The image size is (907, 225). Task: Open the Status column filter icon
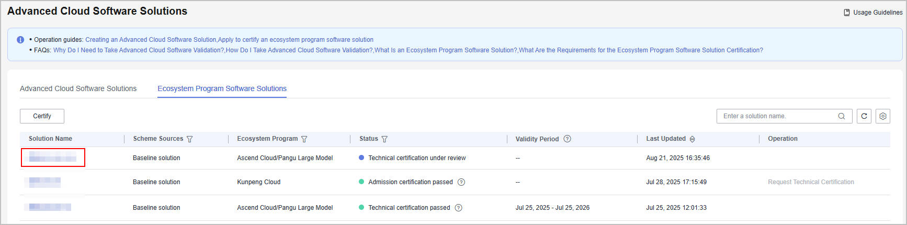pyautogui.click(x=384, y=139)
